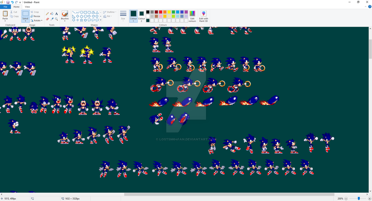This screenshot has width=372, height=201.
Task: Click the Cut command
Action: 14,12
